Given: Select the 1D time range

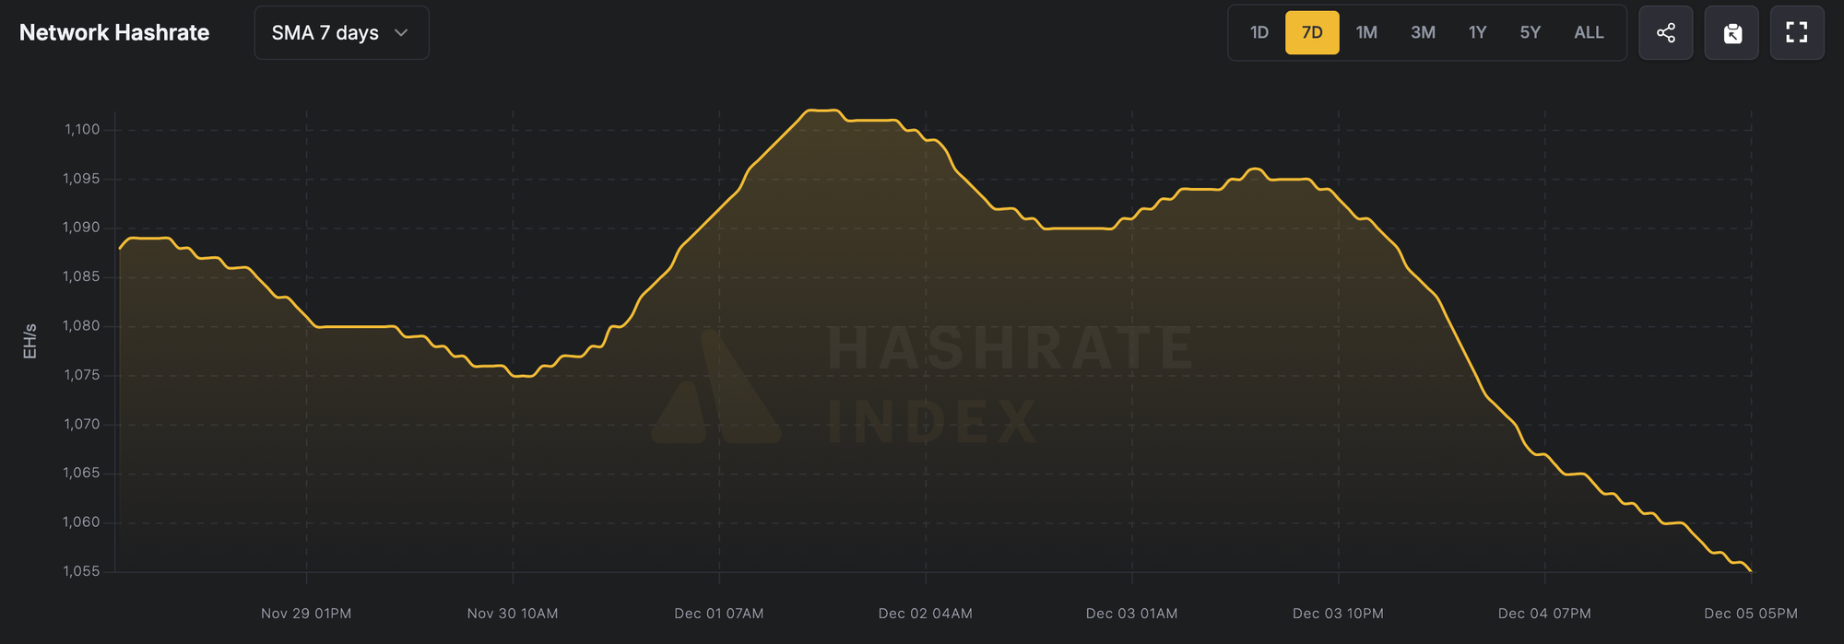Looking at the screenshot, I should 1259,32.
